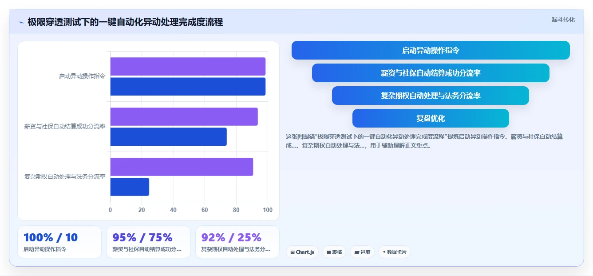
Task: Click the x-axis tick value 0
Action: coord(110,210)
